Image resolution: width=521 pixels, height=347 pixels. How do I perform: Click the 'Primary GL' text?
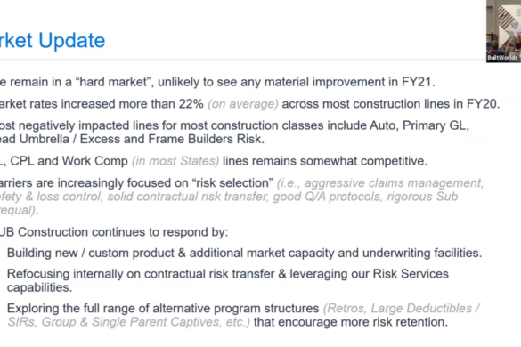pyautogui.click(x=436, y=125)
